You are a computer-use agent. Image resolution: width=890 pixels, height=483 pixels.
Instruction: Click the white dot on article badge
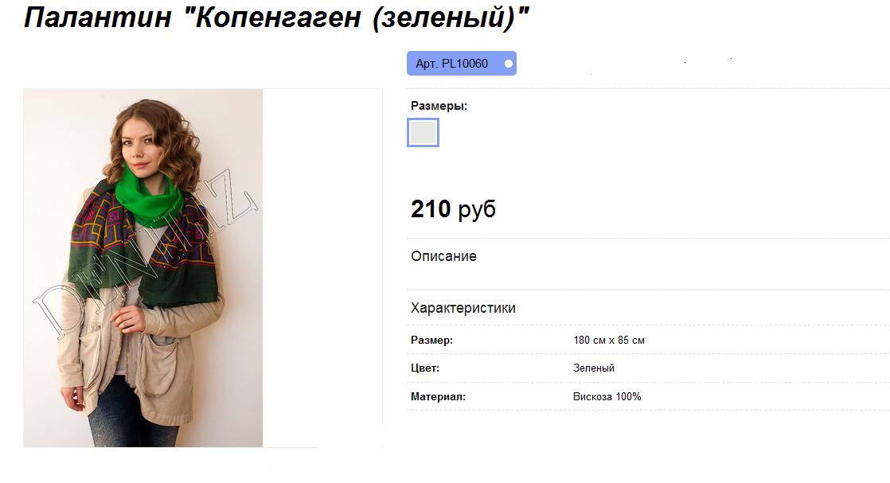509,64
